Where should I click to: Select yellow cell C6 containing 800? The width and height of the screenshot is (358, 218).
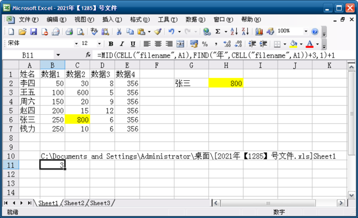pos(77,119)
